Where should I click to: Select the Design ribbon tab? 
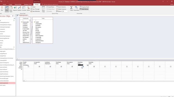37,4
